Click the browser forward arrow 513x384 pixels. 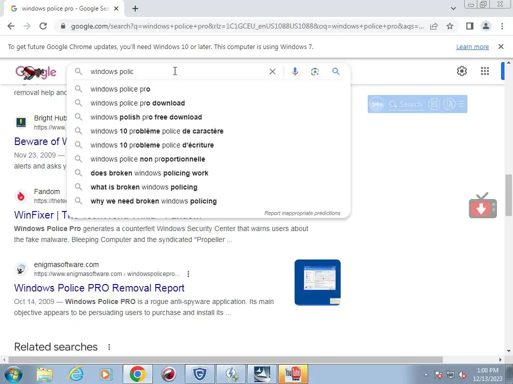27,26
